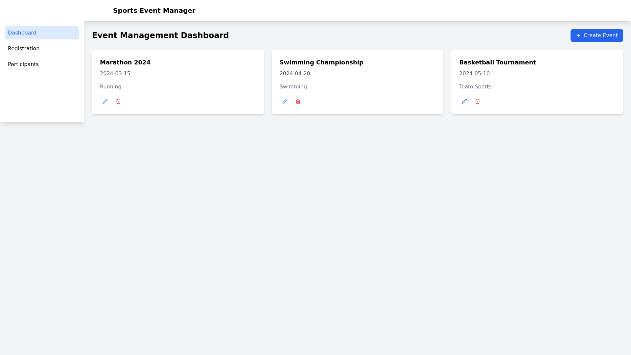Select the edit pencil icon for Marathon 2024
Image resolution: width=631 pixels, height=355 pixels.
click(x=105, y=101)
